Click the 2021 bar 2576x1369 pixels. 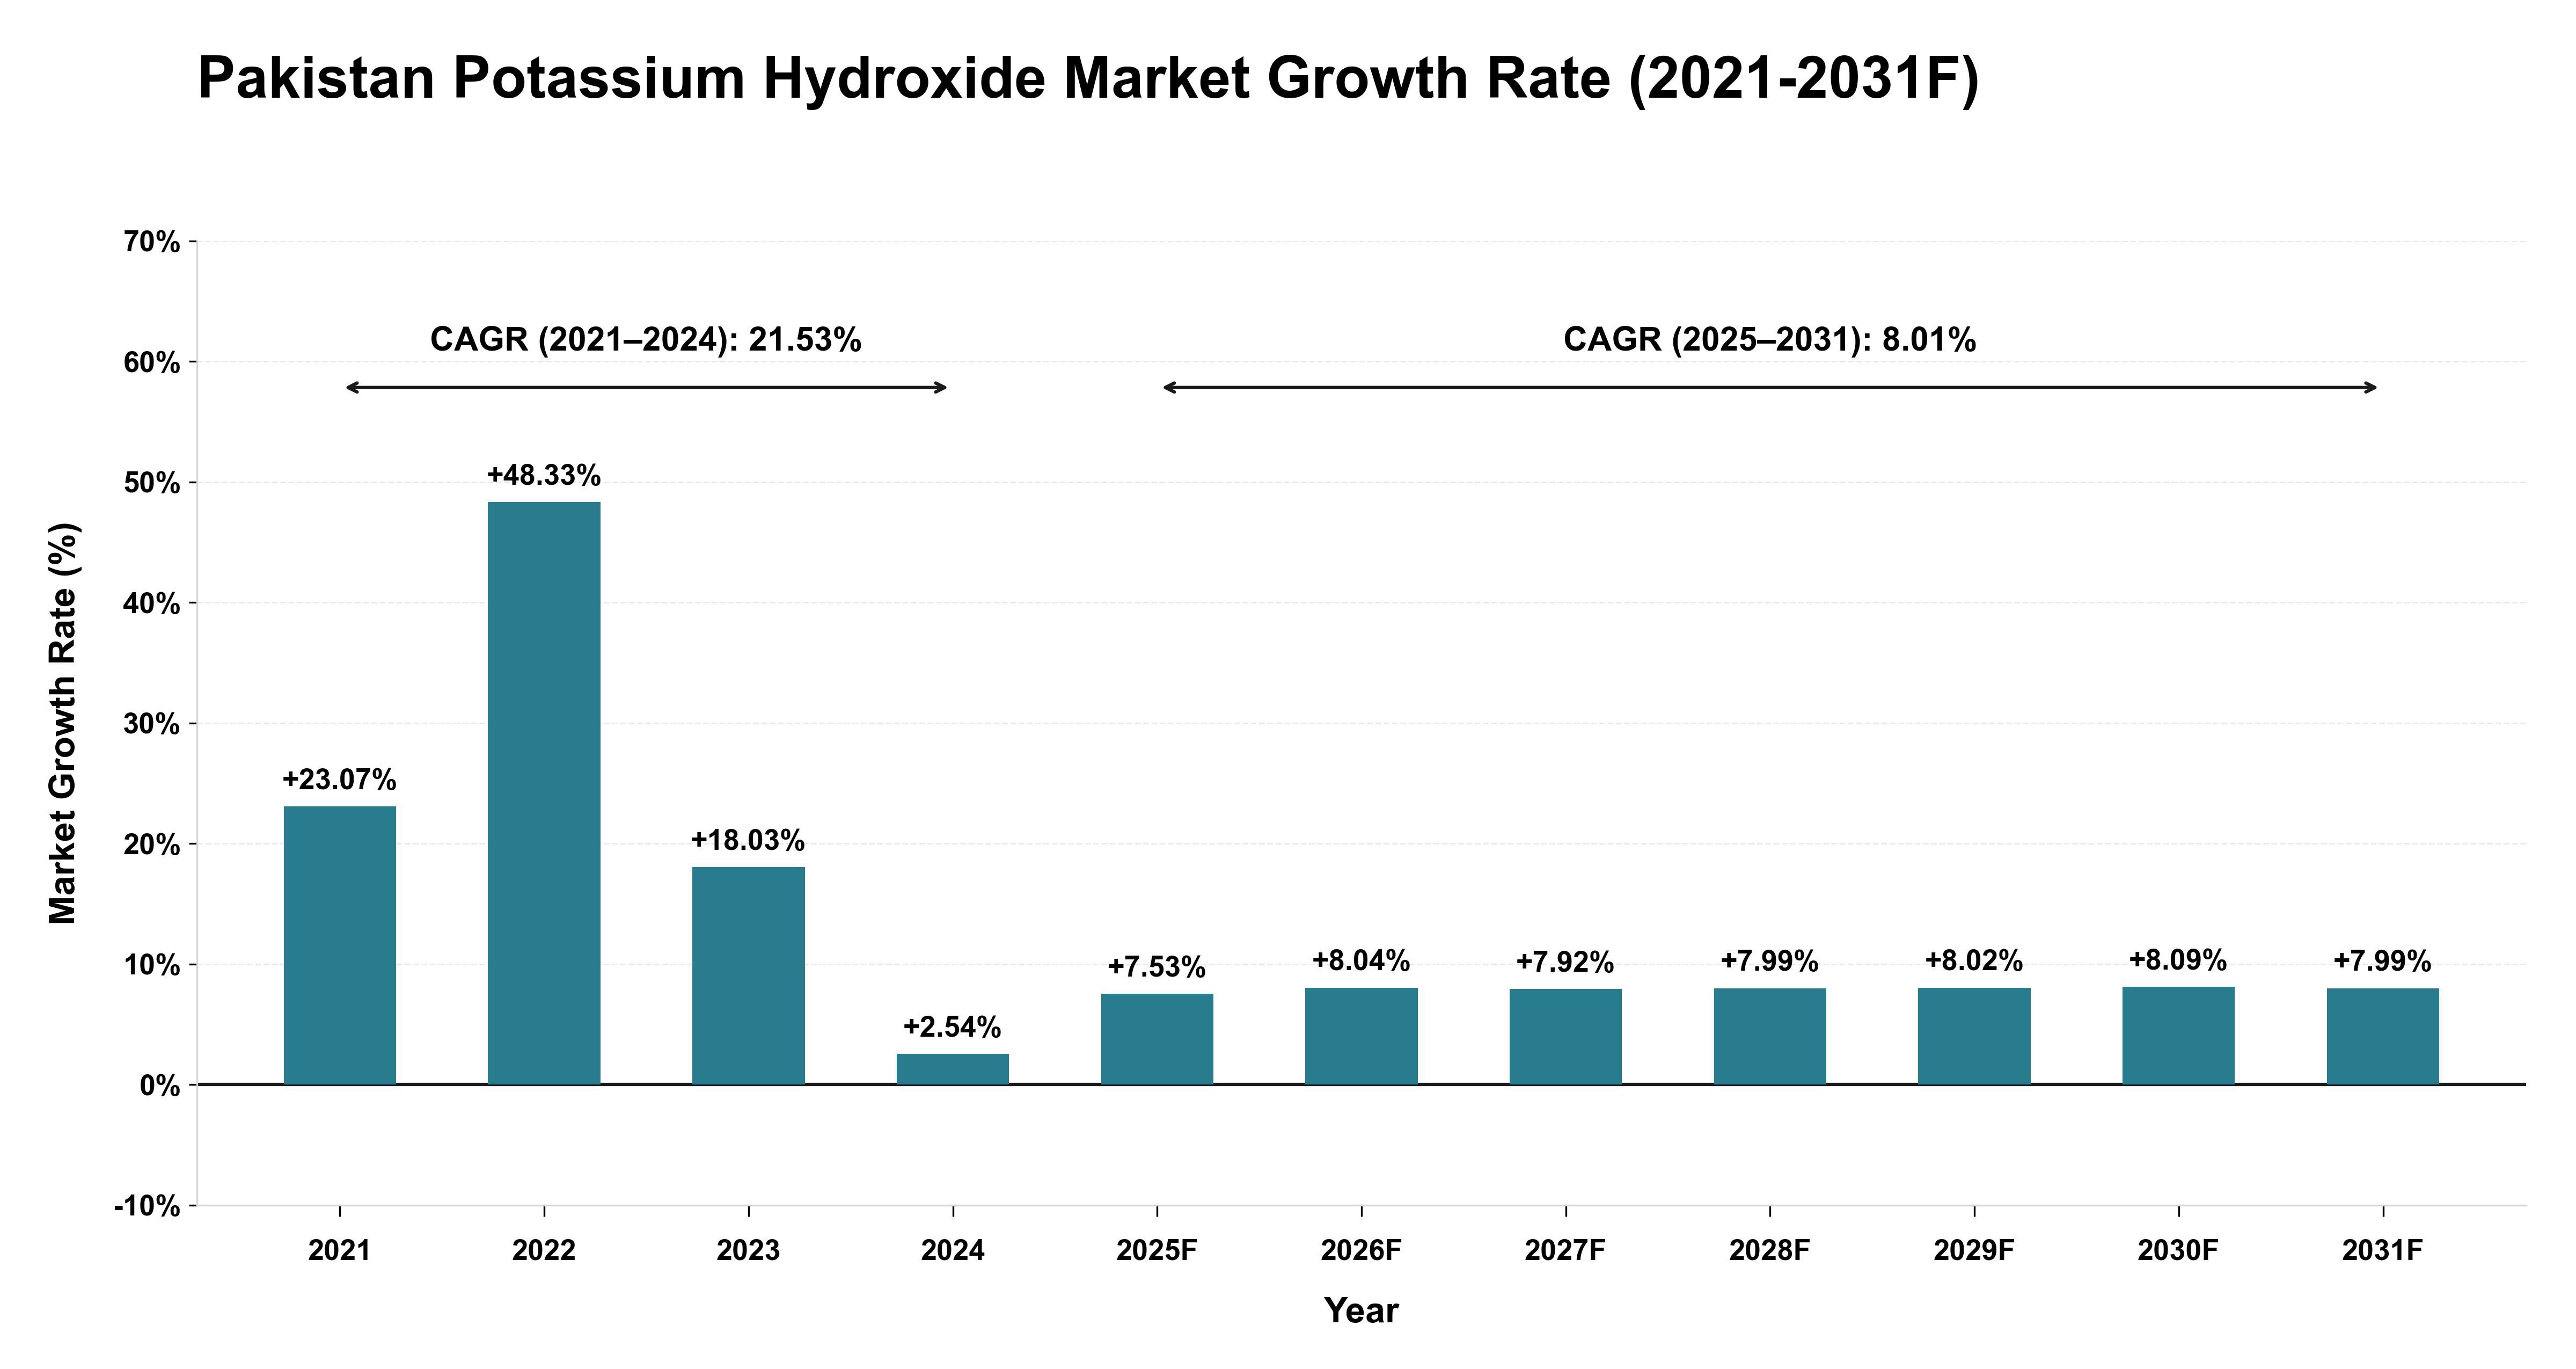tap(340, 945)
